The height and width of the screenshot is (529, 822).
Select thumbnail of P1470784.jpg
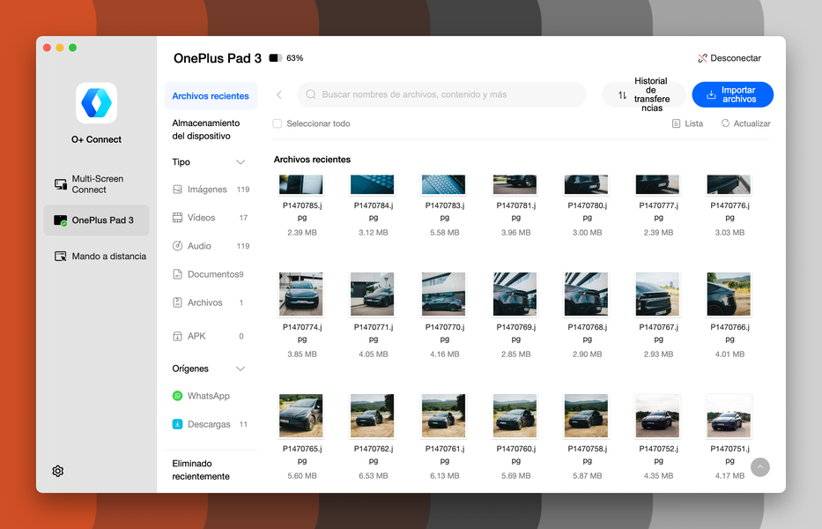pos(372,185)
